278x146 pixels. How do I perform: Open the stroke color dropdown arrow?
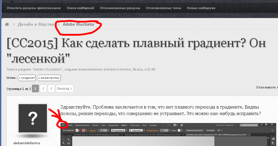tap(86, 130)
